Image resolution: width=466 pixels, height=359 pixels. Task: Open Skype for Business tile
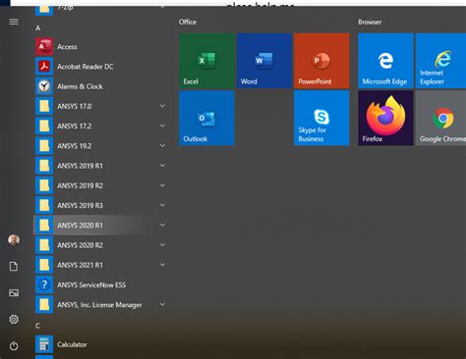pyautogui.click(x=321, y=118)
